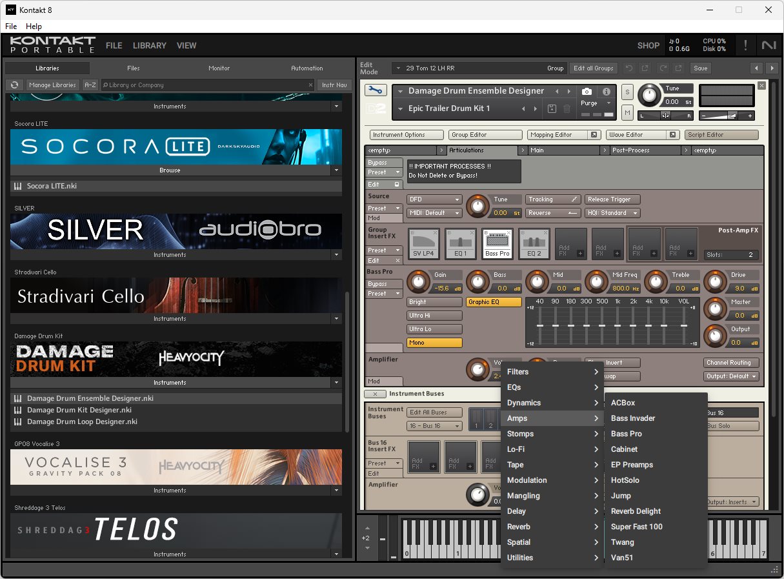Save snapshot using the disk icon
The height and width of the screenshot is (579, 784).
click(x=552, y=108)
